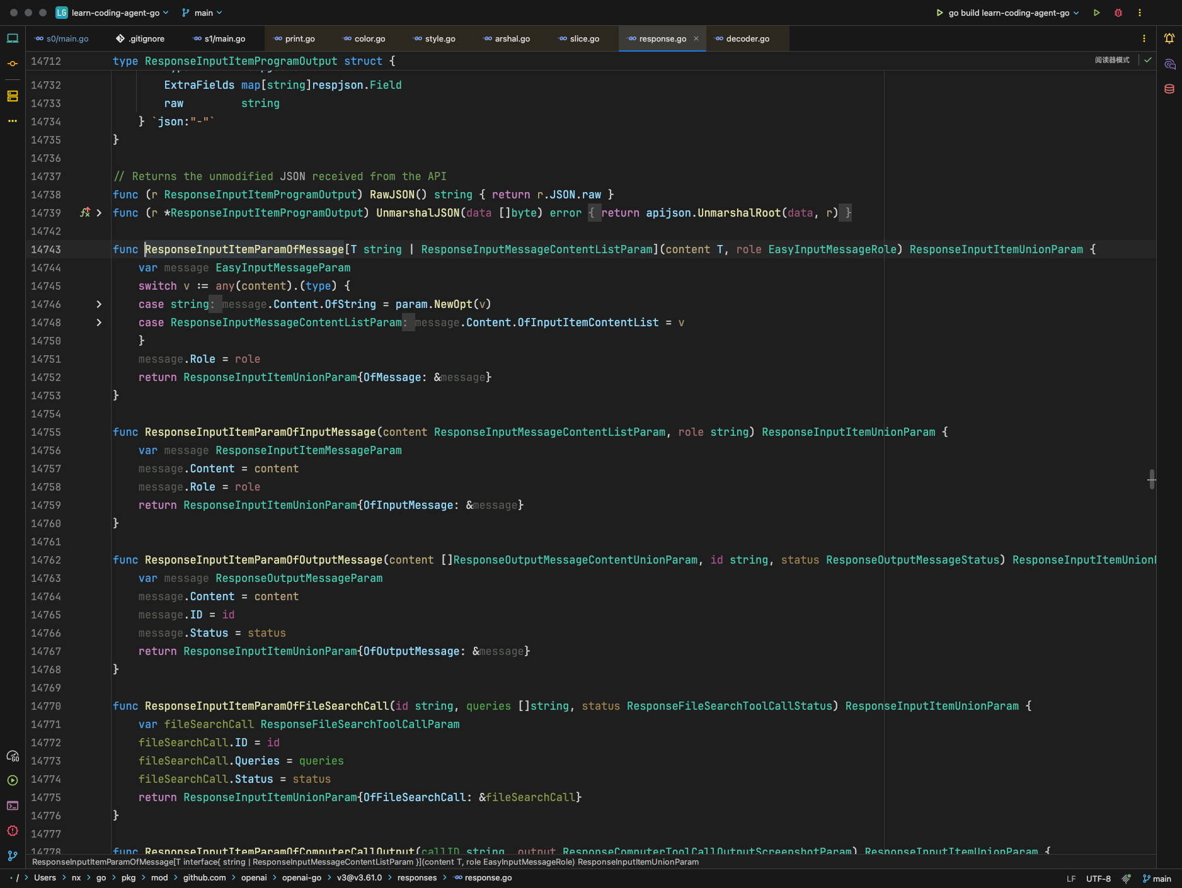Open the Structure tool window icon
Viewport: 1182px width, 888px height.
click(x=13, y=96)
